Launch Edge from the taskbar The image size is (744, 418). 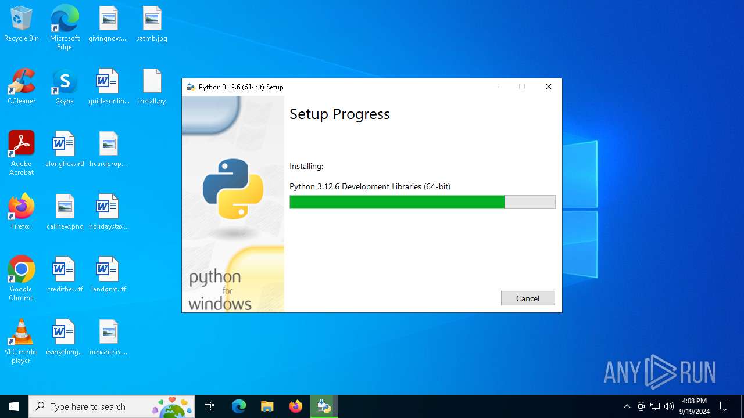[239, 406]
